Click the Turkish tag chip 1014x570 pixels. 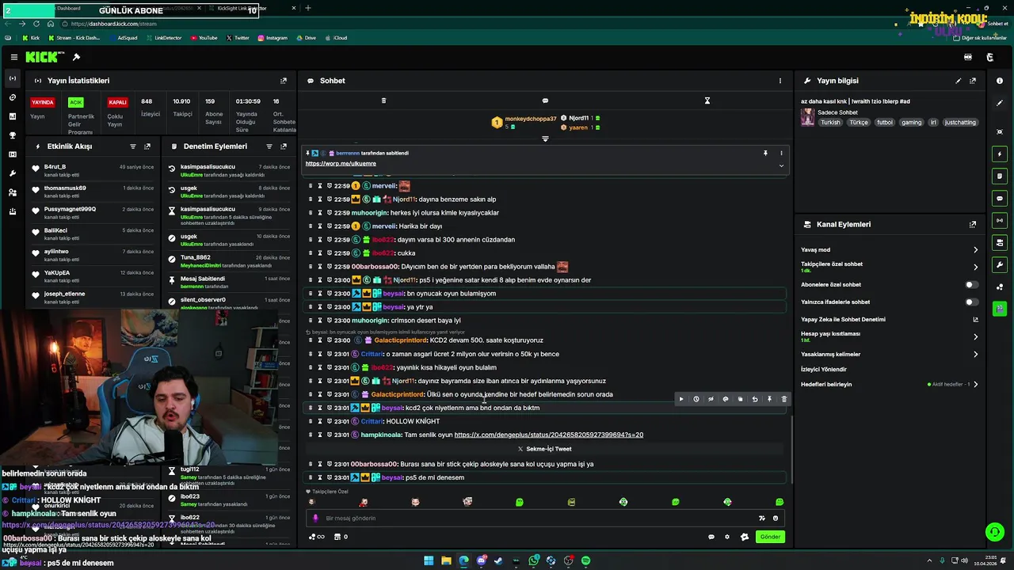830,123
